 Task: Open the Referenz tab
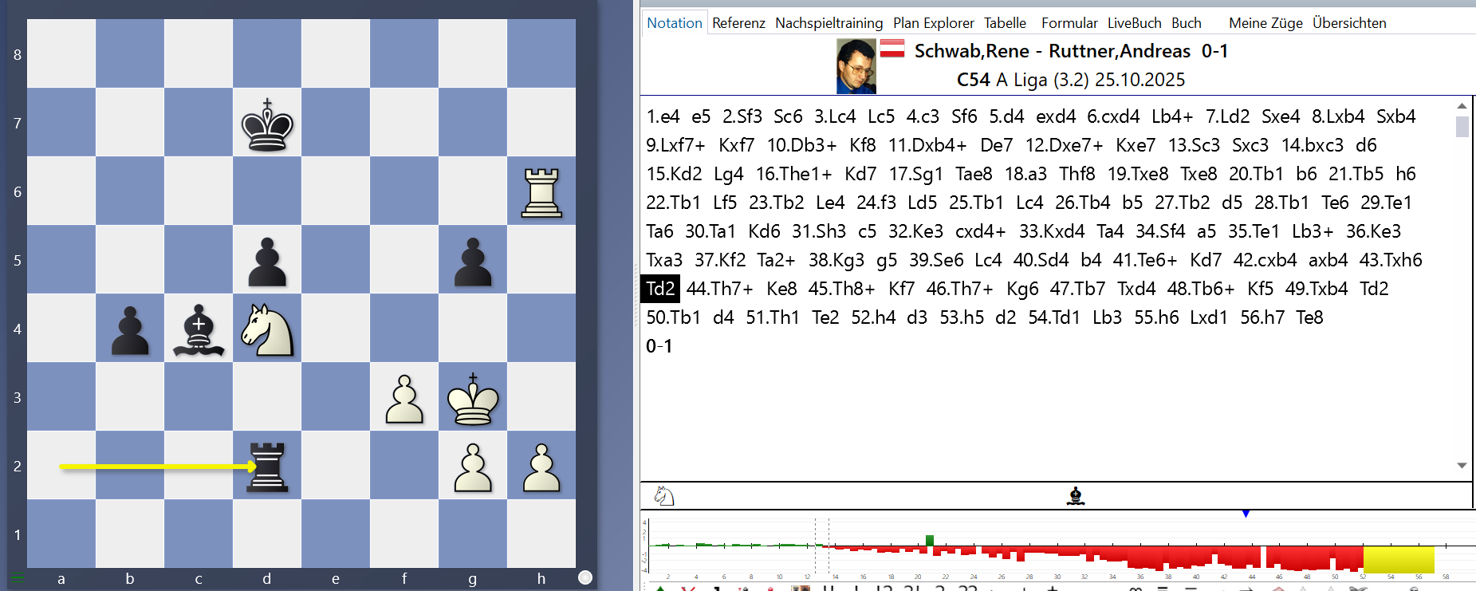click(x=738, y=23)
